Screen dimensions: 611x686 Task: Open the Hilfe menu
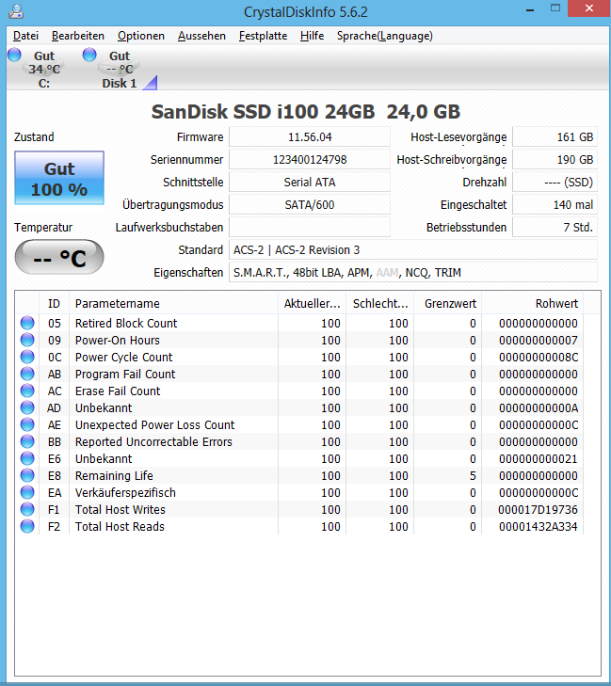(x=312, y=36)
